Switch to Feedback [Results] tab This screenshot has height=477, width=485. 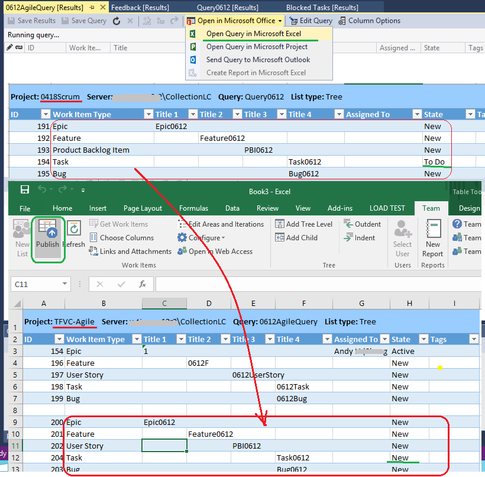coord(140,8)
